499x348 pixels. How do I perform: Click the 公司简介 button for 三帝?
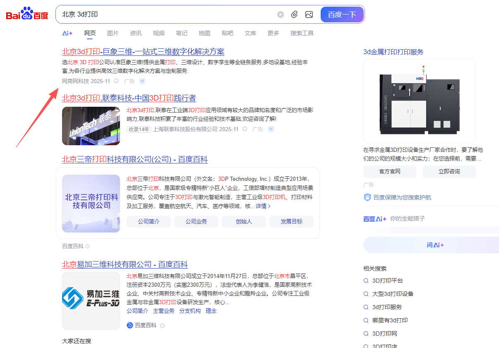[x=149, y=221]
